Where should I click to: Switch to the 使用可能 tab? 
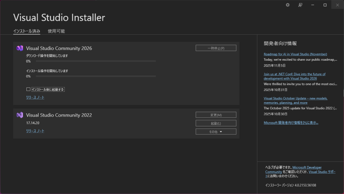[56, 31]
